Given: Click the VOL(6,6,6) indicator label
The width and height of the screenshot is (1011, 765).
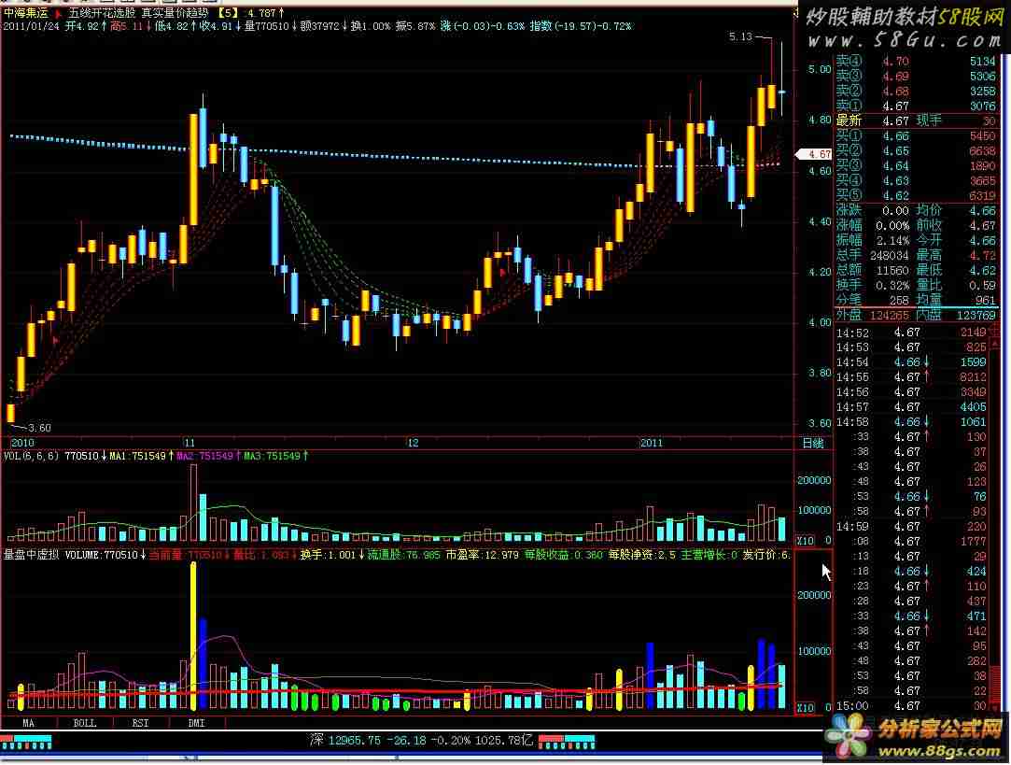Looking at the screenshot, I should click(x=31, y=456).
